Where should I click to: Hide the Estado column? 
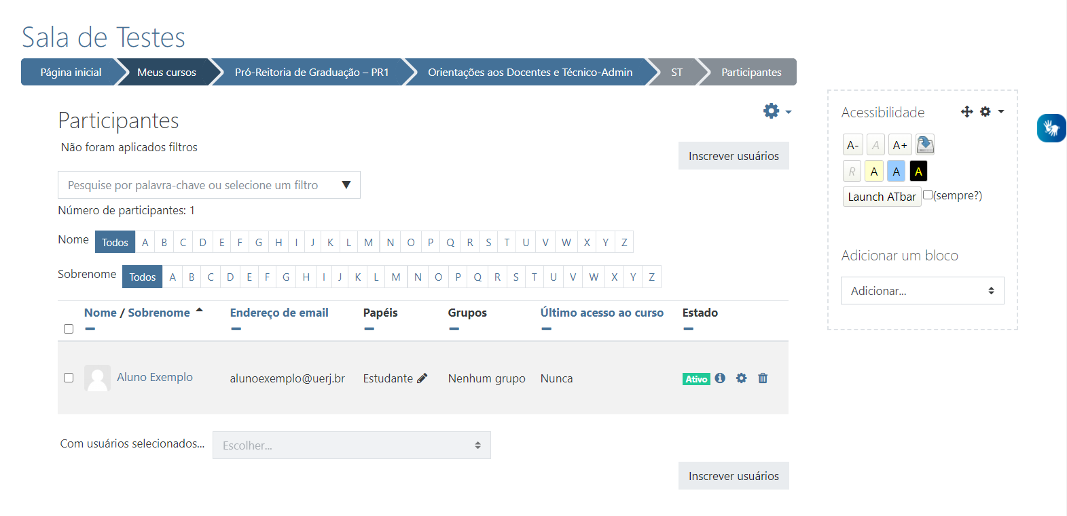689,329
